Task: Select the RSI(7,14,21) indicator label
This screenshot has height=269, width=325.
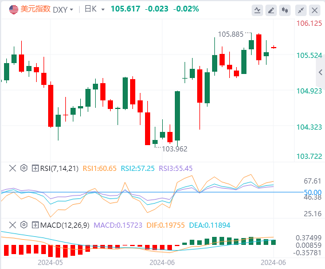Action: (x=59, y=169)
